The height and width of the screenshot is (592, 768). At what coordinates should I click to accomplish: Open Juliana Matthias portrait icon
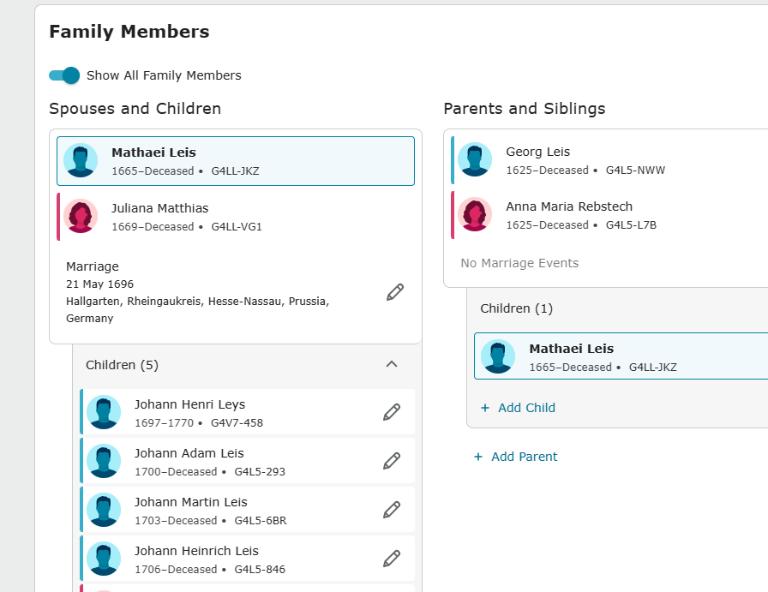point(81,216)
